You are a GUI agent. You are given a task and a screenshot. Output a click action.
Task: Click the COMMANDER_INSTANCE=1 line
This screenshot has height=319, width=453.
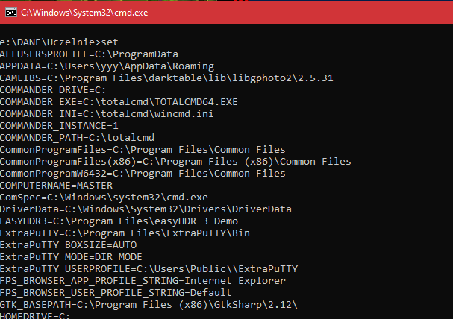click(x=65, y=125)
